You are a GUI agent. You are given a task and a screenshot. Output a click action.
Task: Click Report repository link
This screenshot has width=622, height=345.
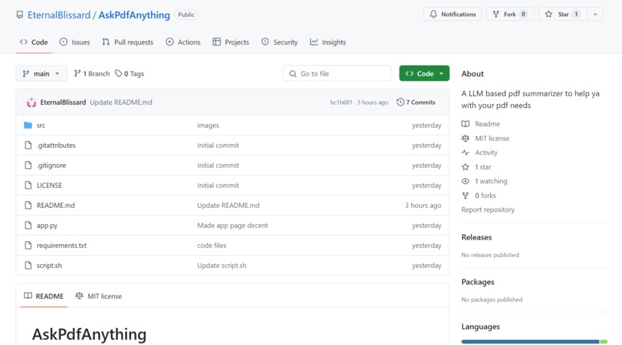tap(488, 209)
